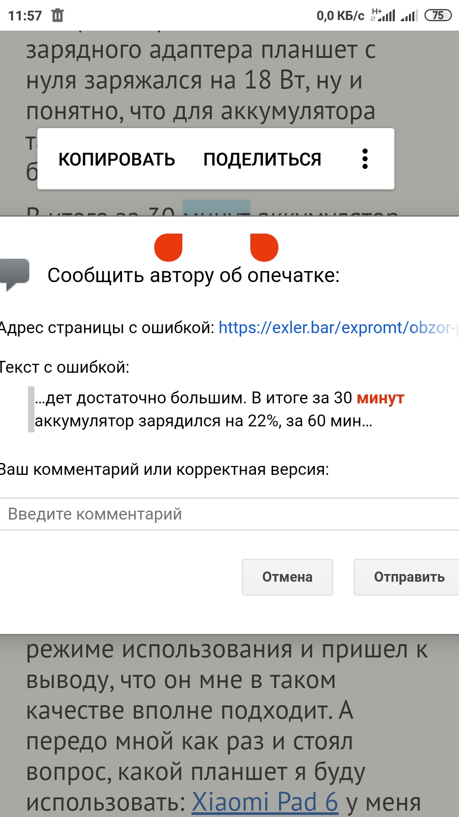Tap the second SIM signal bars icon

[x=409, y=16]
